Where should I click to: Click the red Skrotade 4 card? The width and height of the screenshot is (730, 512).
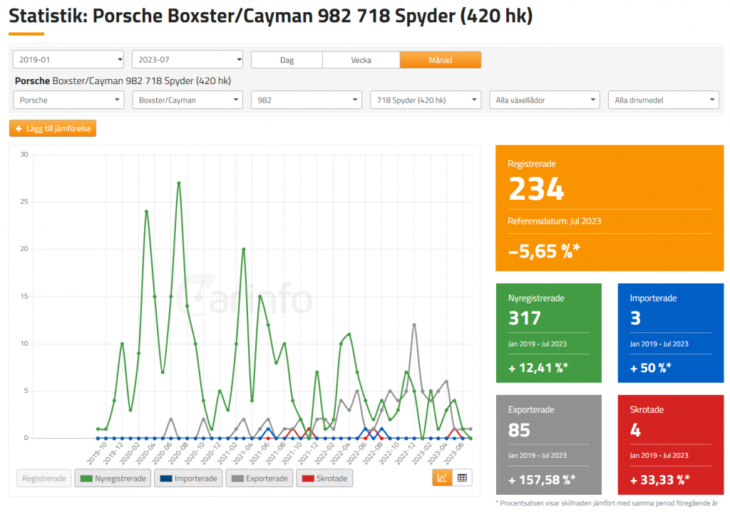click(671, 445)
